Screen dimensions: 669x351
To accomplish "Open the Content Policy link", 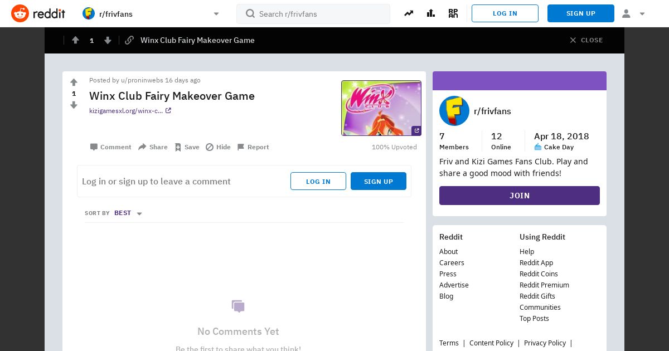I will pos(491,343).
